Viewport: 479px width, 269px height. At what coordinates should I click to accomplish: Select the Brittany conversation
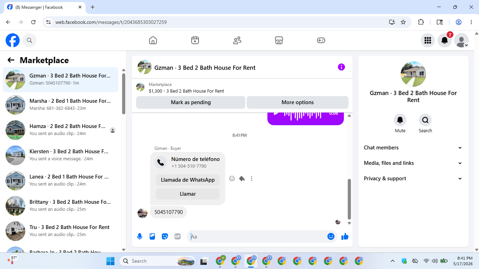click(x=61, y=206)
